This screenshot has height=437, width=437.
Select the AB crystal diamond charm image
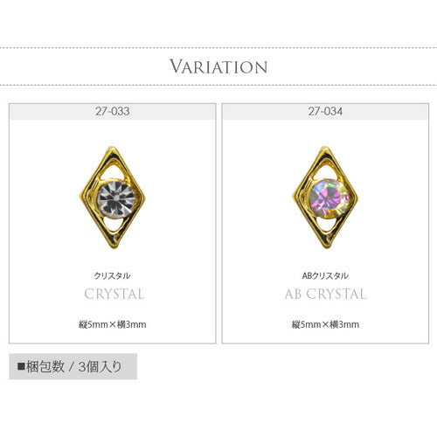[325, 198]
